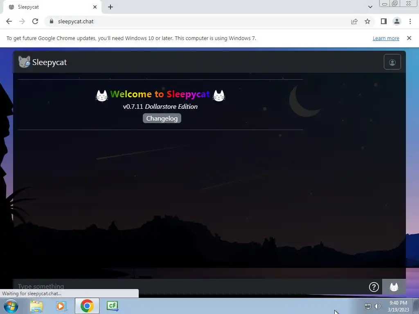Click the right white cat face emoji

point(219,95)
